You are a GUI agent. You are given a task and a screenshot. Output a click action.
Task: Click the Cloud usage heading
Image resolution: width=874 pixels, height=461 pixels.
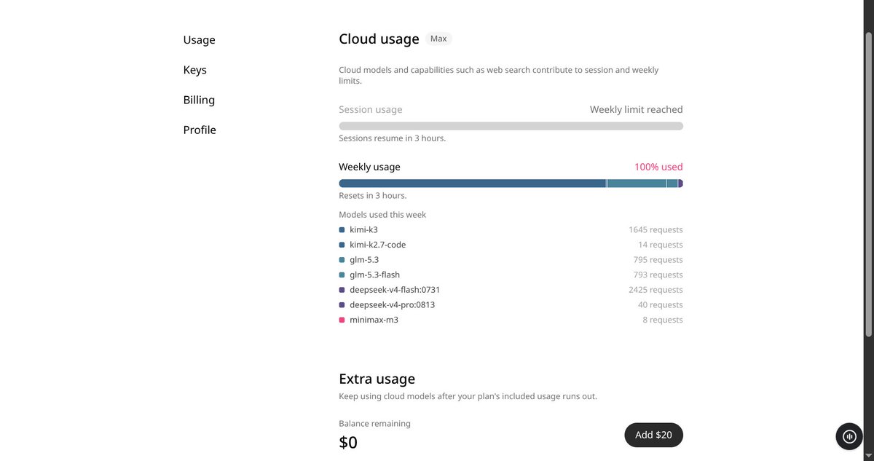[x=379, y=39]
